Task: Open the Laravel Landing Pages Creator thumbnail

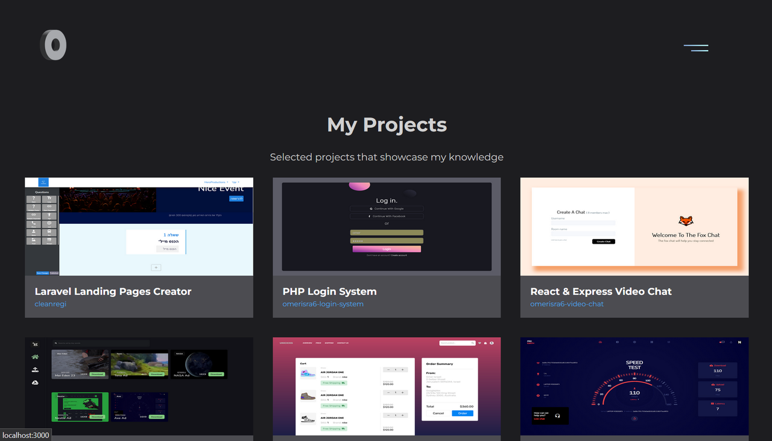Action: (x=139, y=227)
